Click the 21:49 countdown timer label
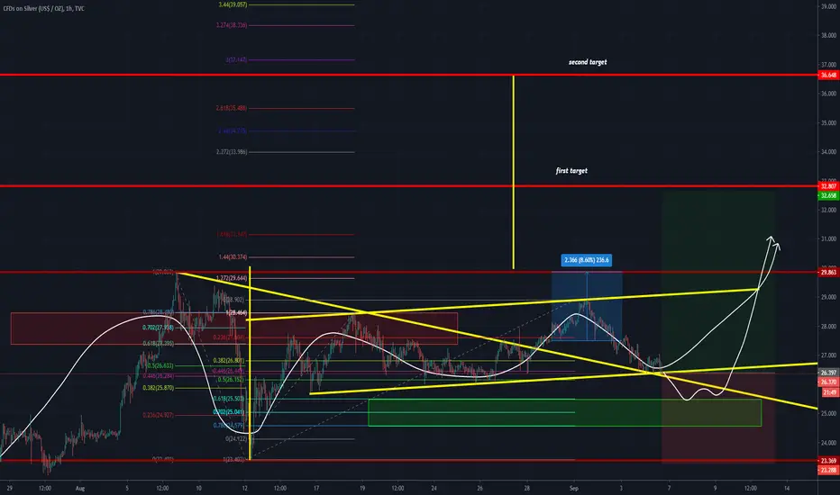This screenshot has width=840, height=495. (x=830, y=392)
